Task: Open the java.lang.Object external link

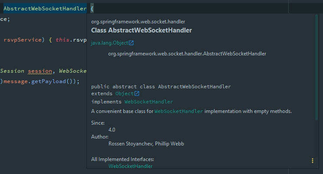Action: 109,43
